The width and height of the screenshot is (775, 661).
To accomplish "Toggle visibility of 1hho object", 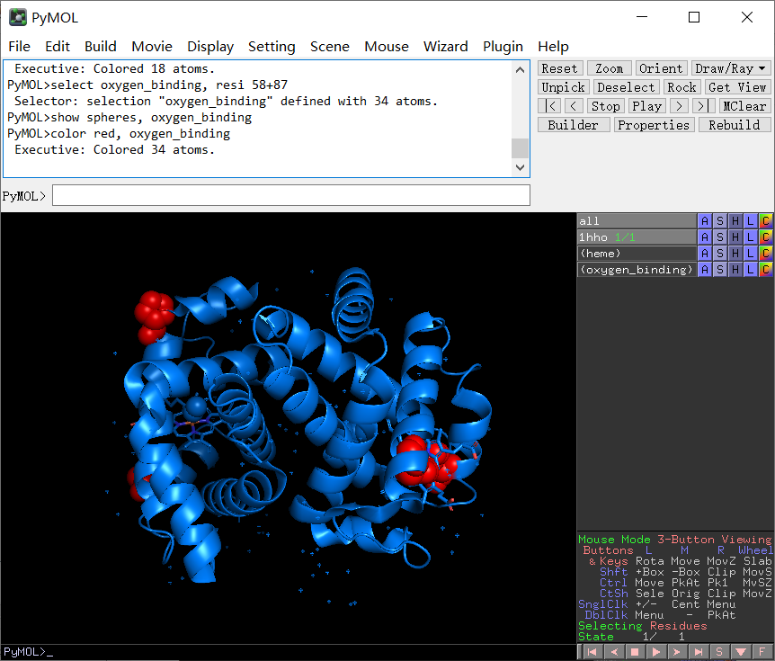I will pyautogui.click(x=637, y=237).
